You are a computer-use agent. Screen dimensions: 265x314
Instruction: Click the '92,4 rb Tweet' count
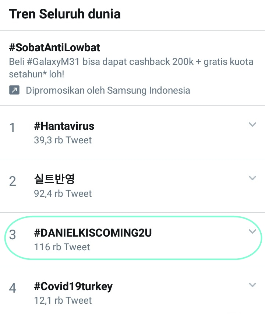(x=63, y=193)
